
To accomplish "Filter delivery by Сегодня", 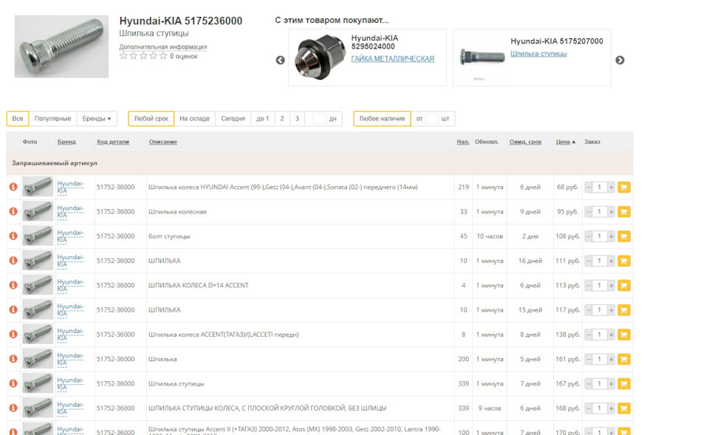I will 233,118.
